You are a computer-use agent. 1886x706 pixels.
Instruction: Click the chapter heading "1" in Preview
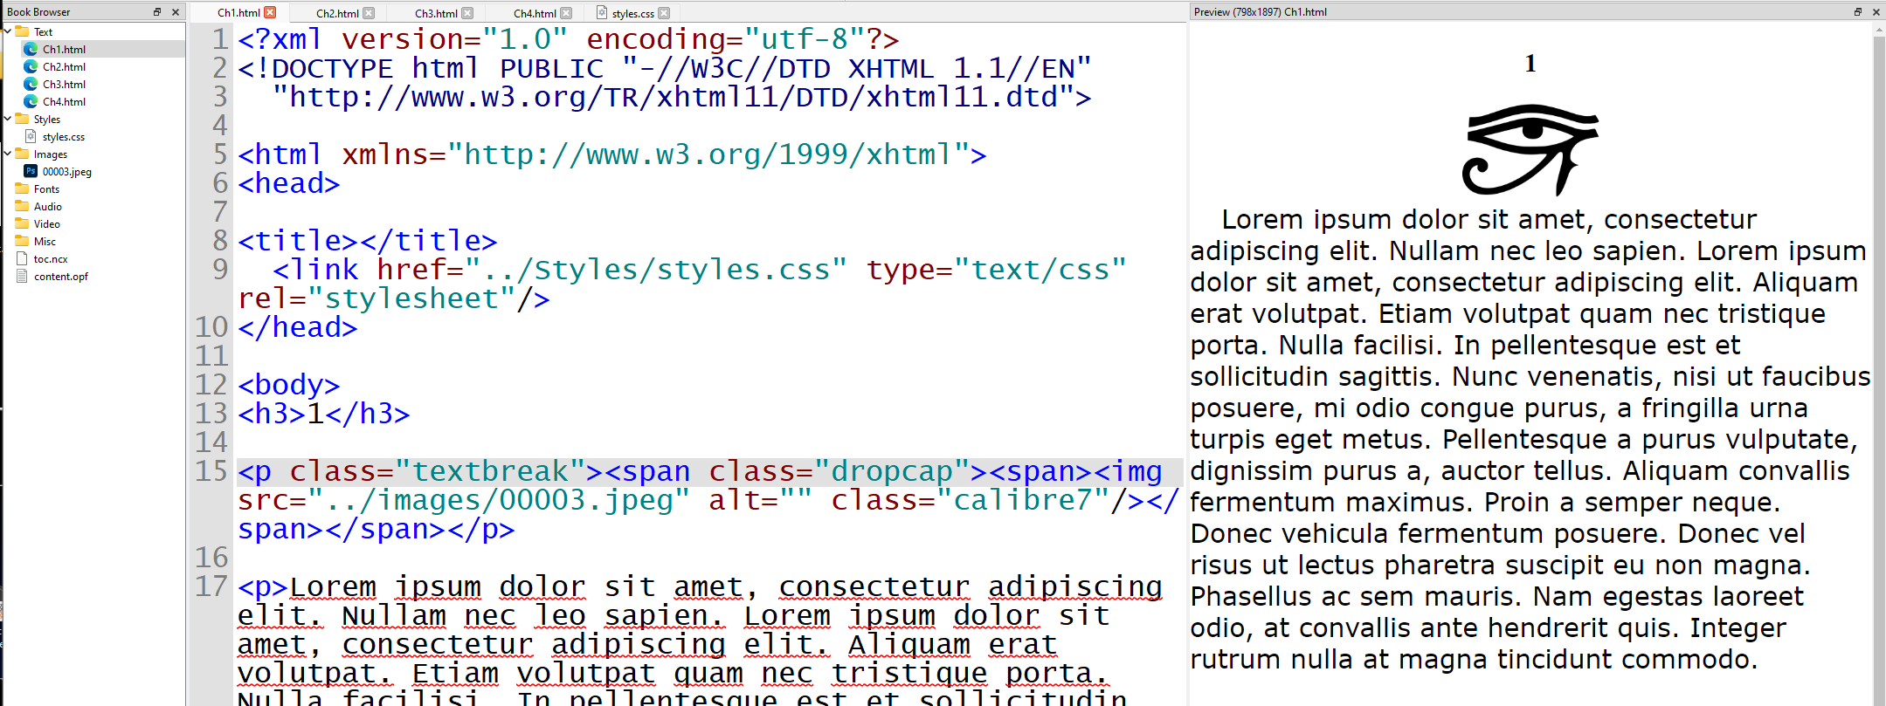(x=1530, y=64)
